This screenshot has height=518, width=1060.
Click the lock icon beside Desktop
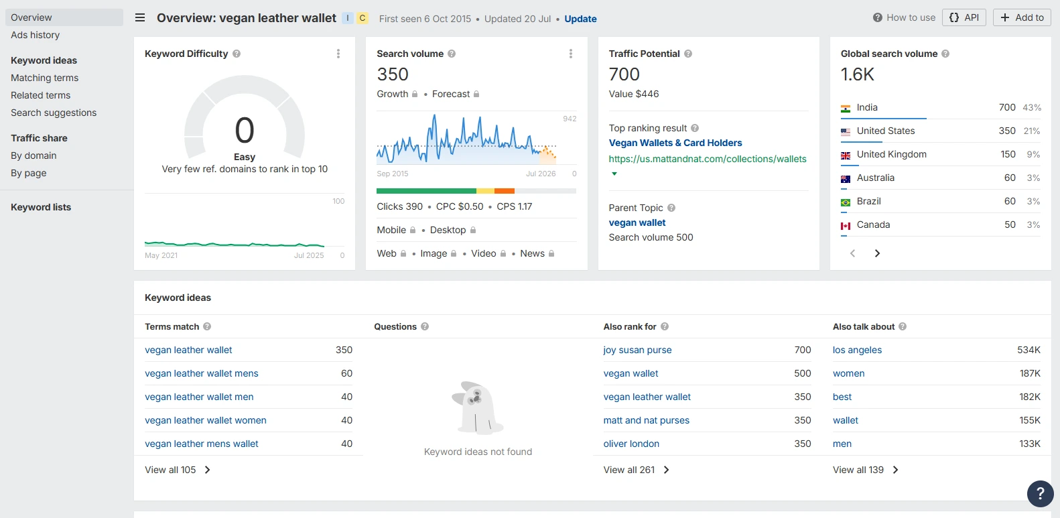473,230
